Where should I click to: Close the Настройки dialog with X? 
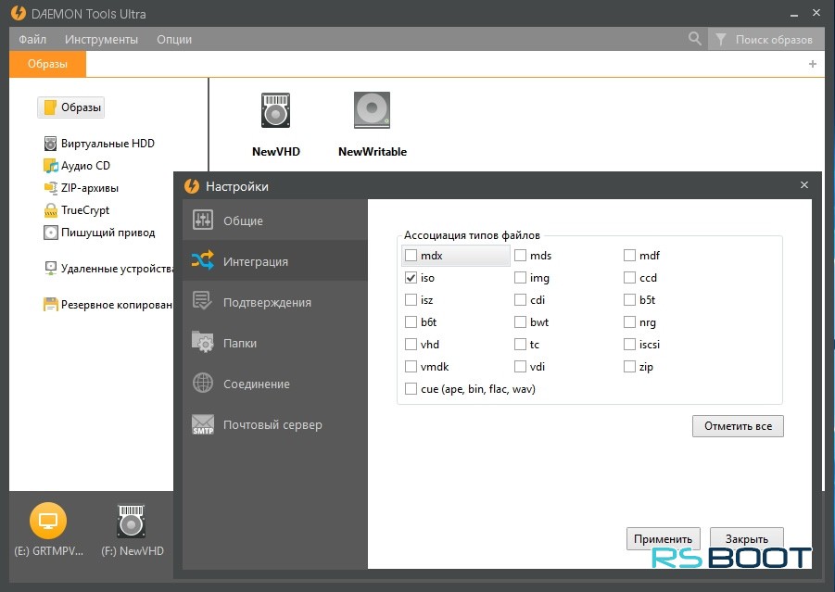click(804, 184)
